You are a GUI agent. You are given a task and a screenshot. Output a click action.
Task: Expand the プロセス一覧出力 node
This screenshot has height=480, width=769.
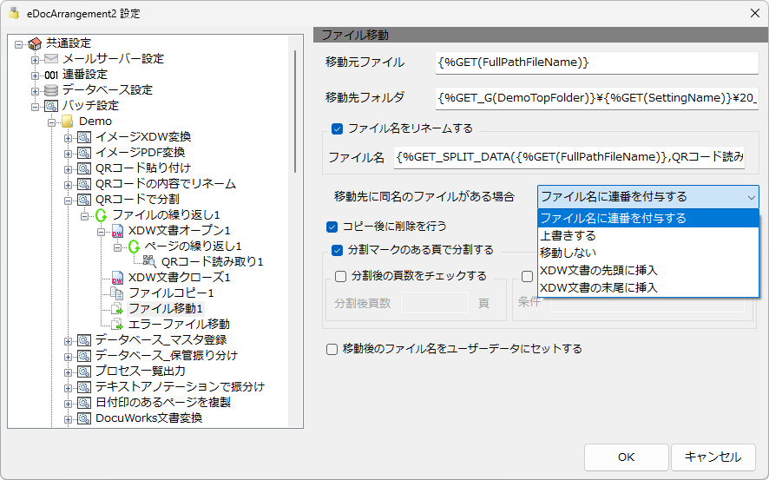(x=69, y=372)
